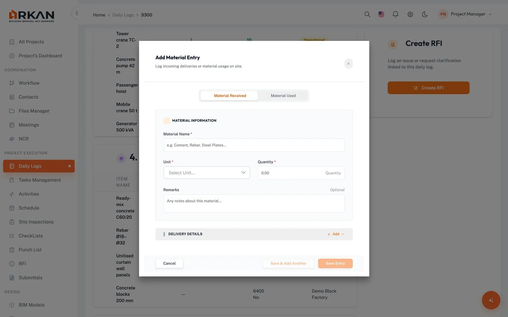
Task: Switch to Material Used tab
Action: pyautogui.click(x=283, y=96)
